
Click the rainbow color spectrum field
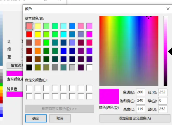tap(129, 51)
